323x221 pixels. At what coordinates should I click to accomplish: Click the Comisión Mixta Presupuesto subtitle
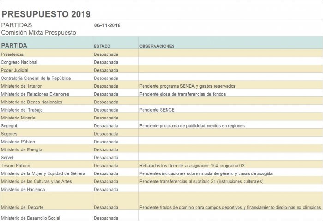pos(39,33)
